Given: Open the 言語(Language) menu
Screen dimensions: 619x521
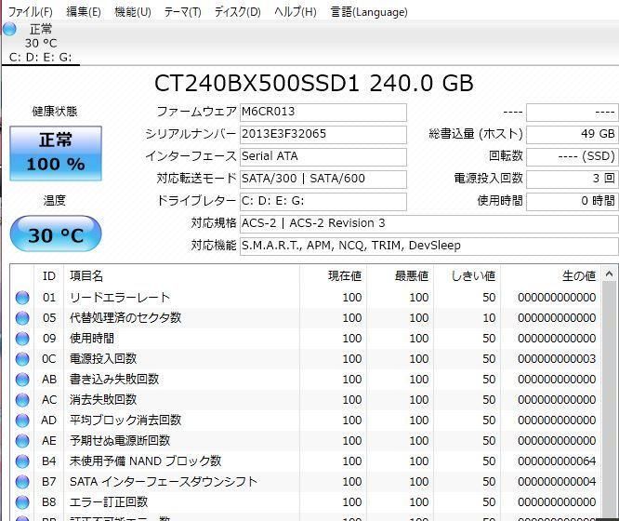Looking at the screenshot, I should [x=369, y=11].
